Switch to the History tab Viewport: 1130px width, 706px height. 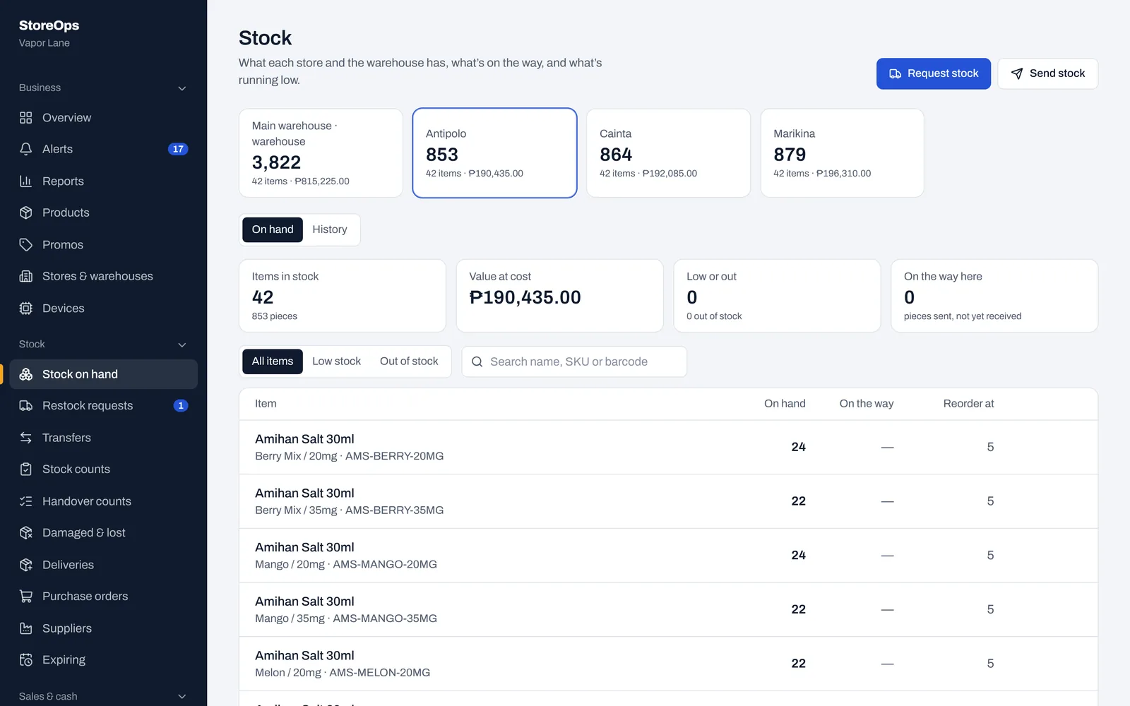tap(330, 229)
